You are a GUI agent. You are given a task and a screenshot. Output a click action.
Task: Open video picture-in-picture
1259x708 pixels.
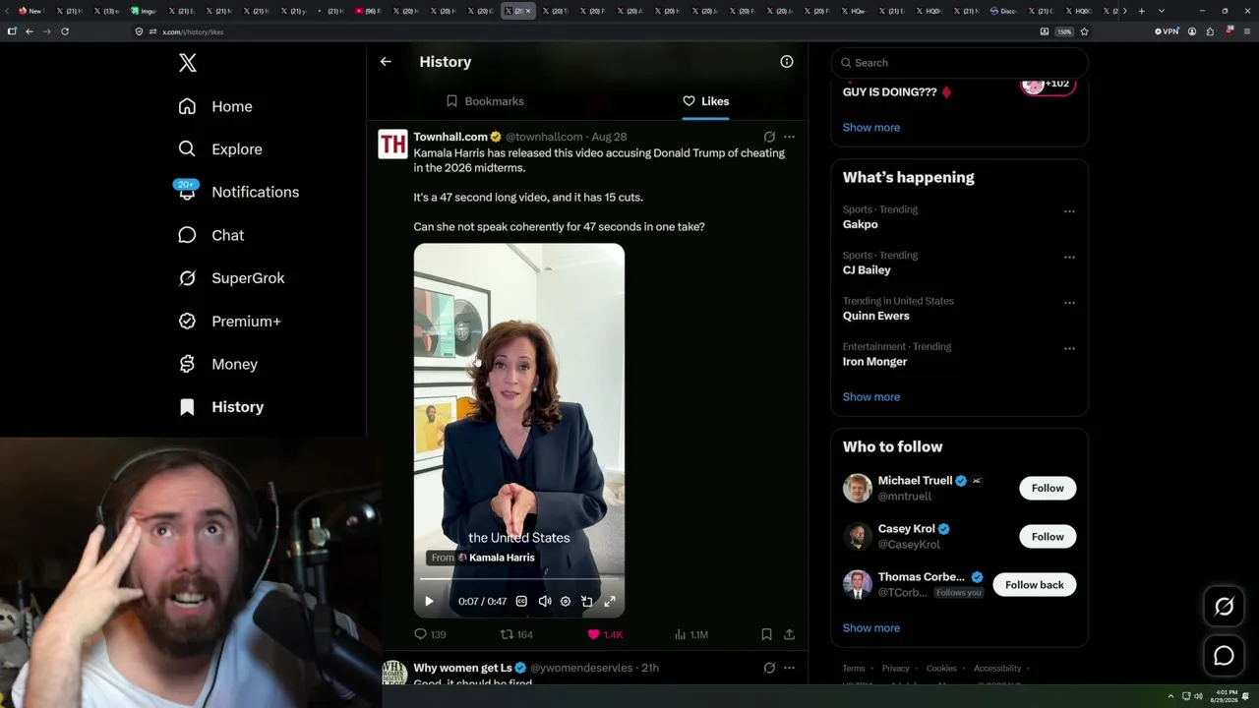587,601
